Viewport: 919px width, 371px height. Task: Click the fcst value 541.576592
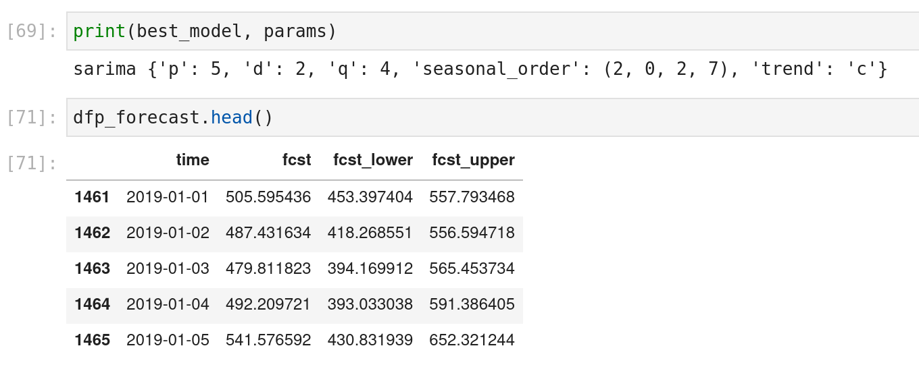tap(268, 340)
